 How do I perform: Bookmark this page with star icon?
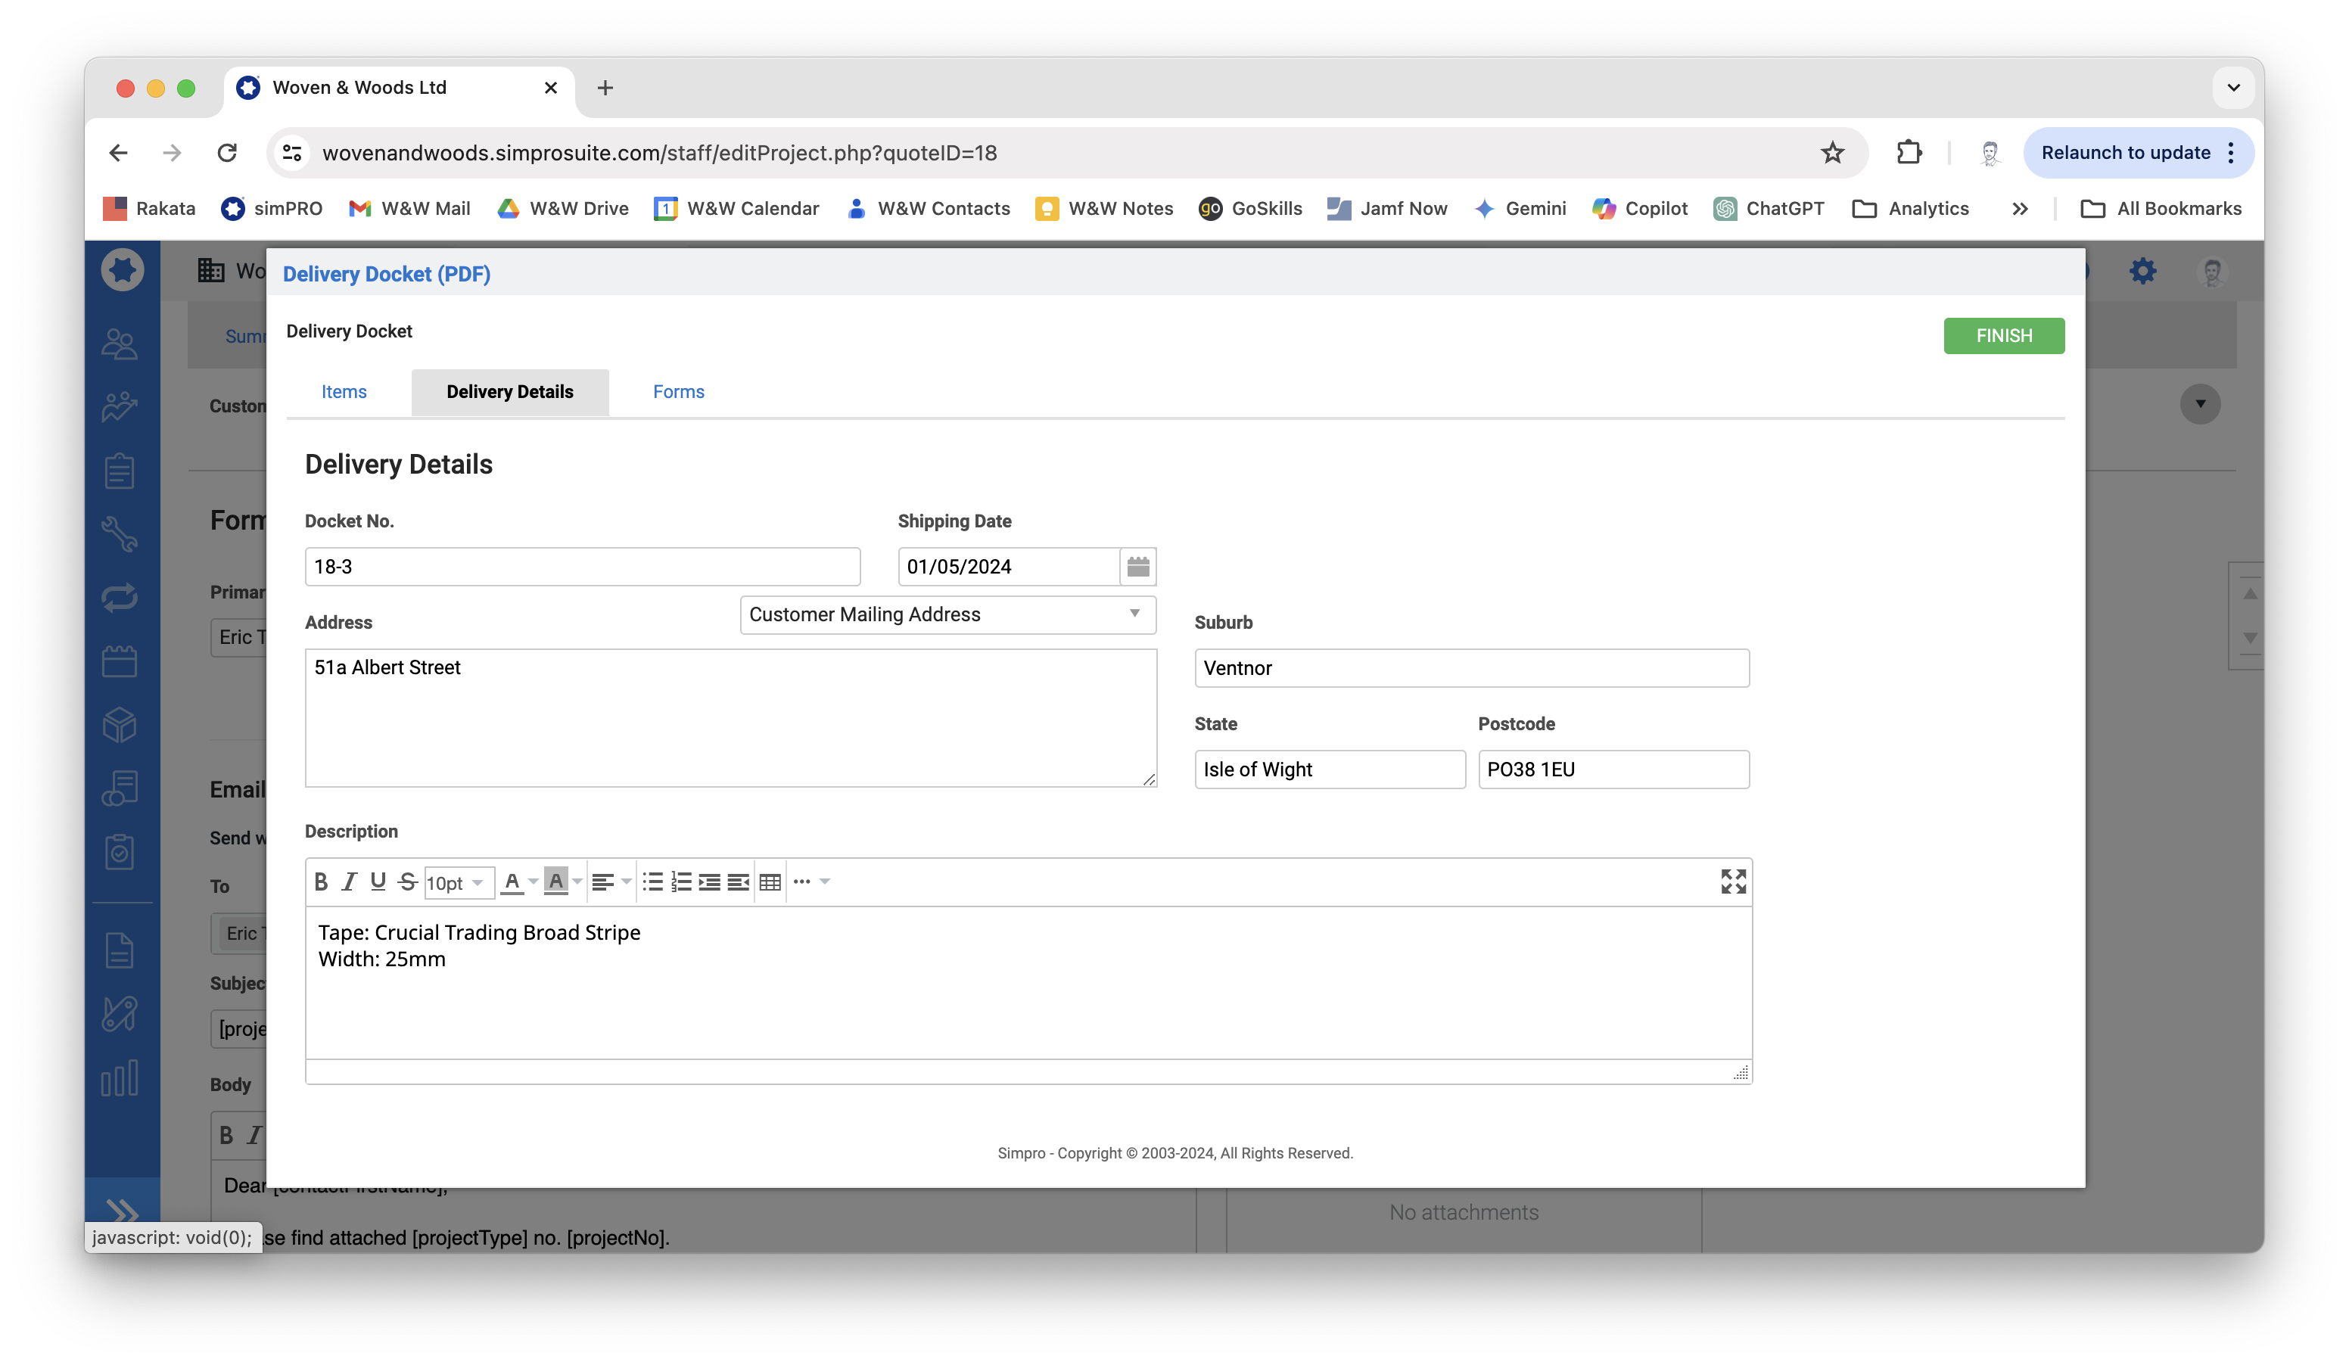tap(1831, 153)
